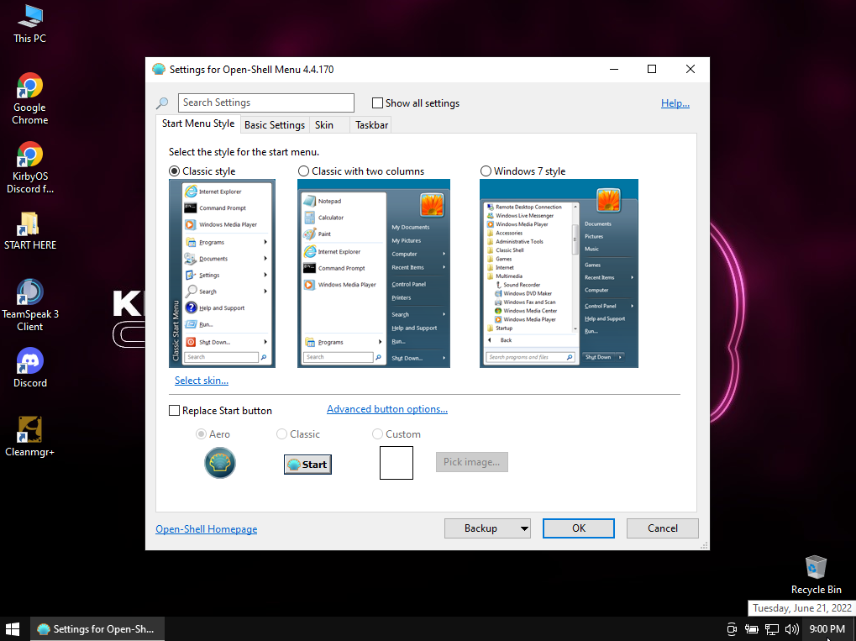
Task: Click the Open-Shell shell icon in title bar
Action: pos(159,70)
